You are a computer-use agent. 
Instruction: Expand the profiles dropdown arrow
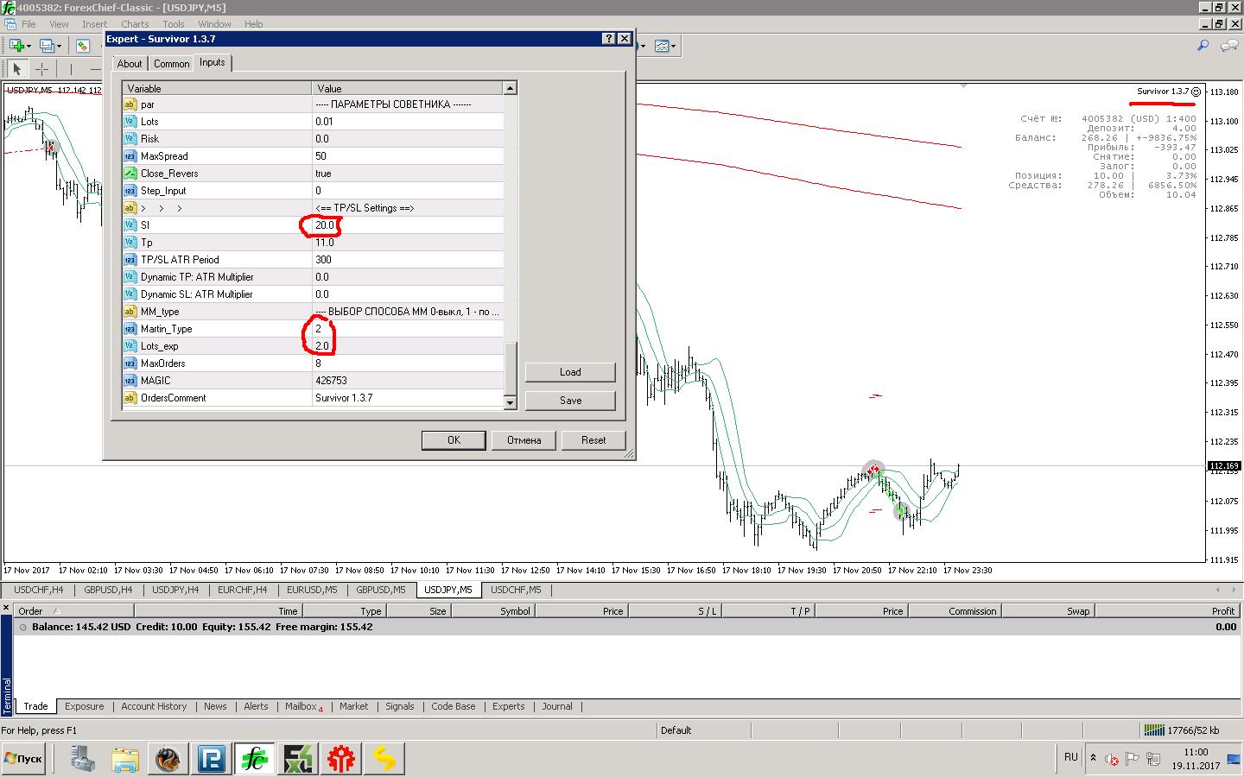[60, 46]
